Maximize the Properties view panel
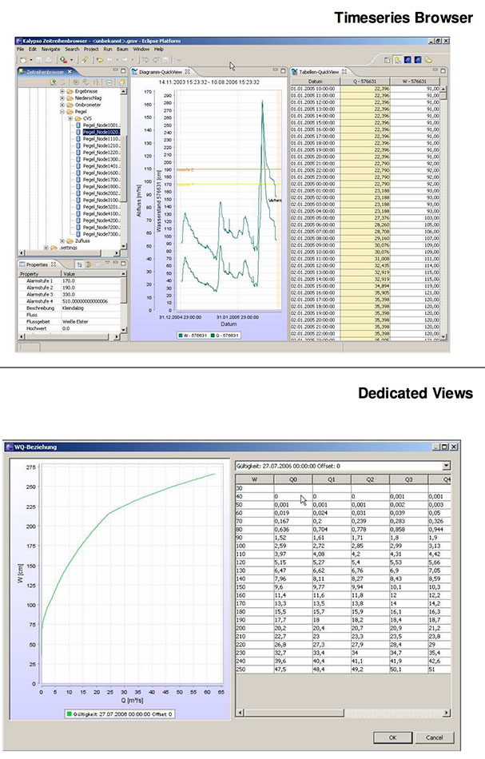This screenshot has width=485, height=759. click(x=123, y=264)
